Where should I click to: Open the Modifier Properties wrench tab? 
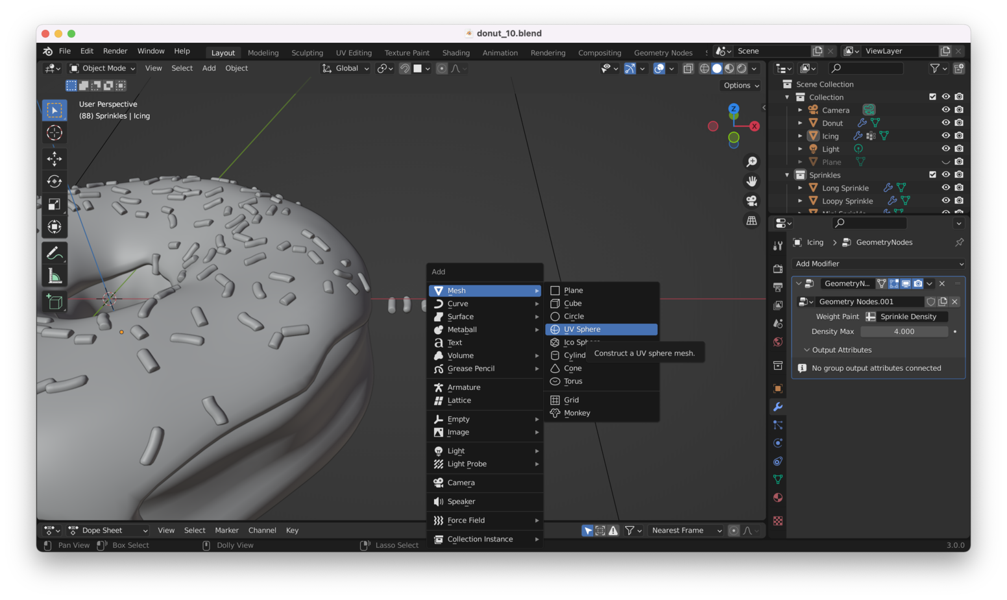777,407
